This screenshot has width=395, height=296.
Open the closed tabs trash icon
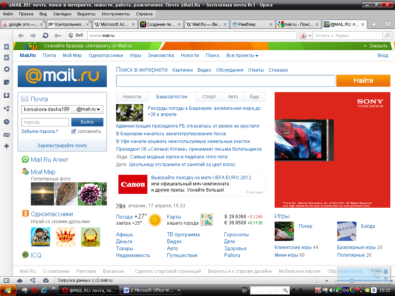388,24
